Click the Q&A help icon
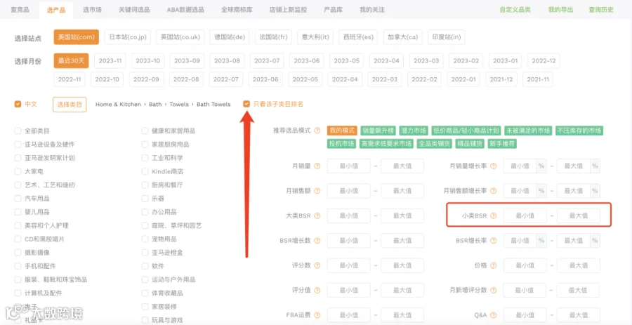This screenshot has height=325, width=632. pyautogui.click(x=494, y=315)
